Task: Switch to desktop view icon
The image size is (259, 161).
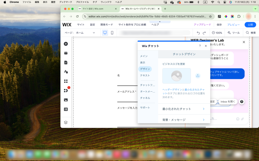Action: point(105,33)
